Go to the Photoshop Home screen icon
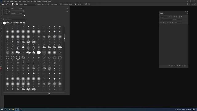This screenshot has width=197, height=111. [x=3, y=4]
